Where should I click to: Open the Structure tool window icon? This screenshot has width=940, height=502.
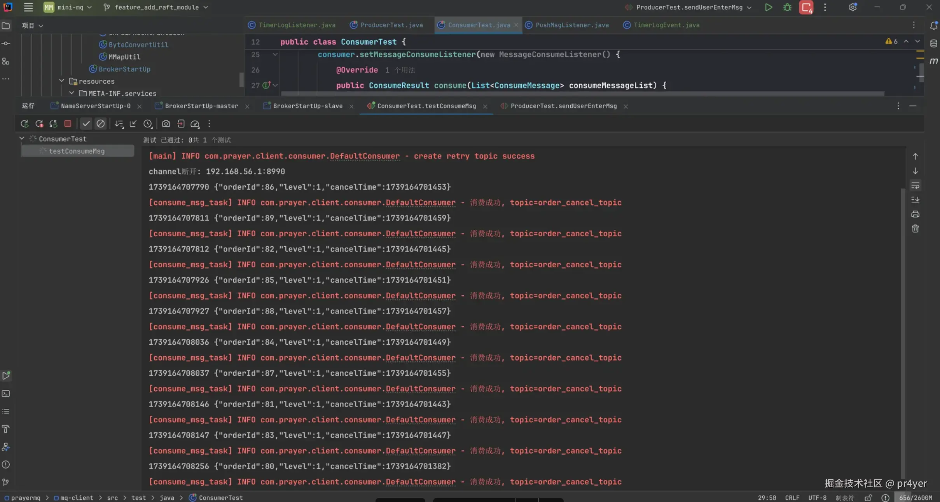pos(6,61)
